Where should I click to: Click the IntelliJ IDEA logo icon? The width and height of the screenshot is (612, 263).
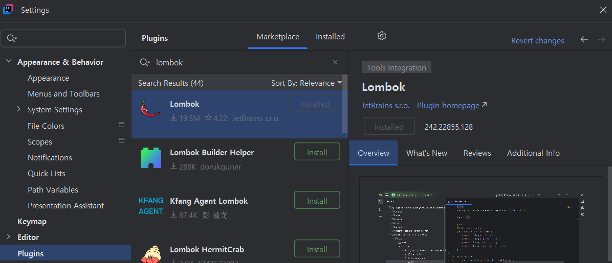[x=8, y=10]
